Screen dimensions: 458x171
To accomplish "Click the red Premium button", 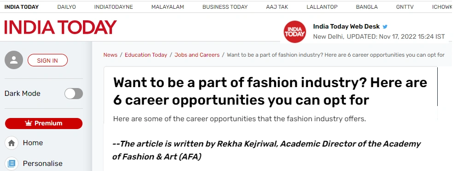I will [44, 124].
